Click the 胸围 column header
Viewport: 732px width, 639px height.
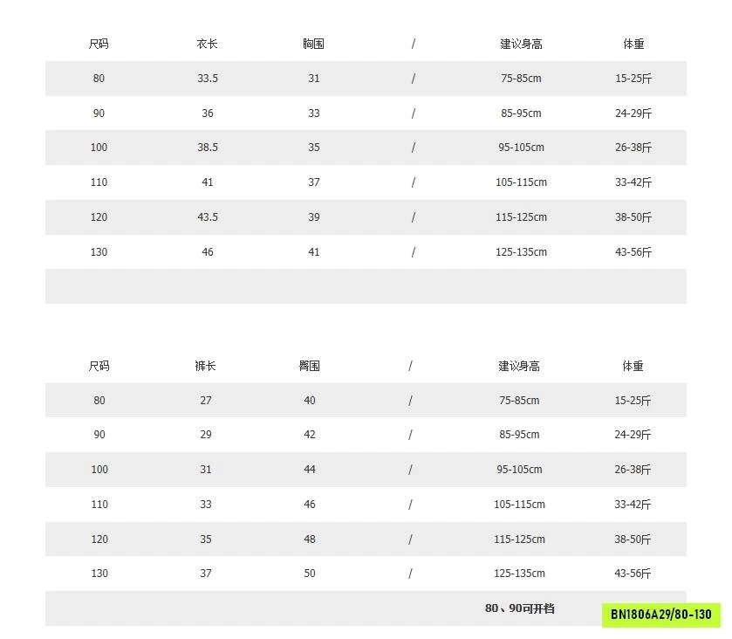click(x=313, y=44)
